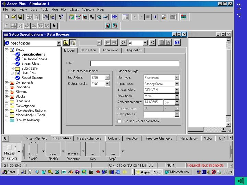247x185 pixels.
Task: Expand the Components tree node
Action: coord(7,83)
